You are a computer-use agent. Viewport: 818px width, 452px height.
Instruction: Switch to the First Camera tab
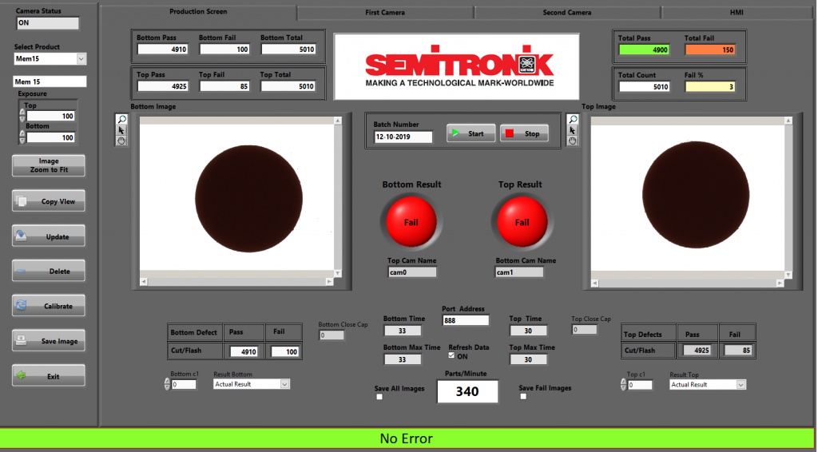point(385,13)
